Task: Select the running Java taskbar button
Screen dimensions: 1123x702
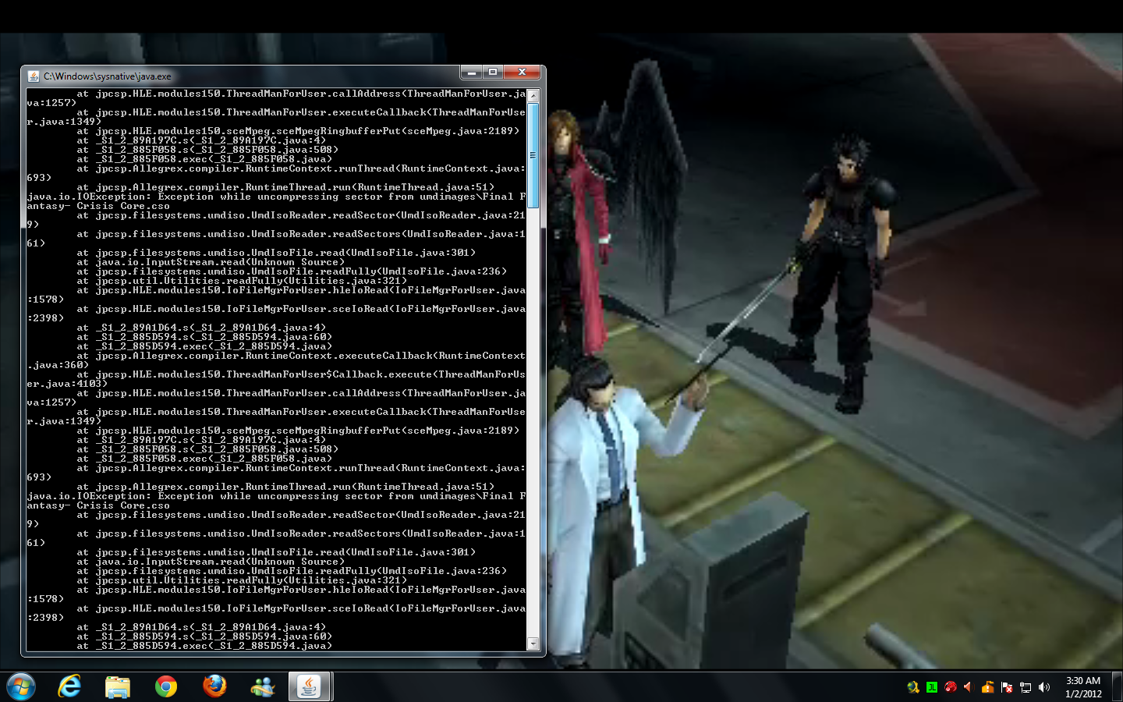Action: 310,686
